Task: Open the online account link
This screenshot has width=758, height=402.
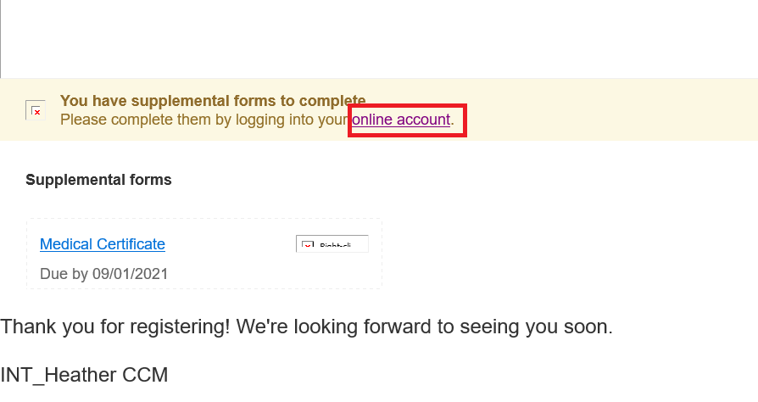Action: [401, 120]
